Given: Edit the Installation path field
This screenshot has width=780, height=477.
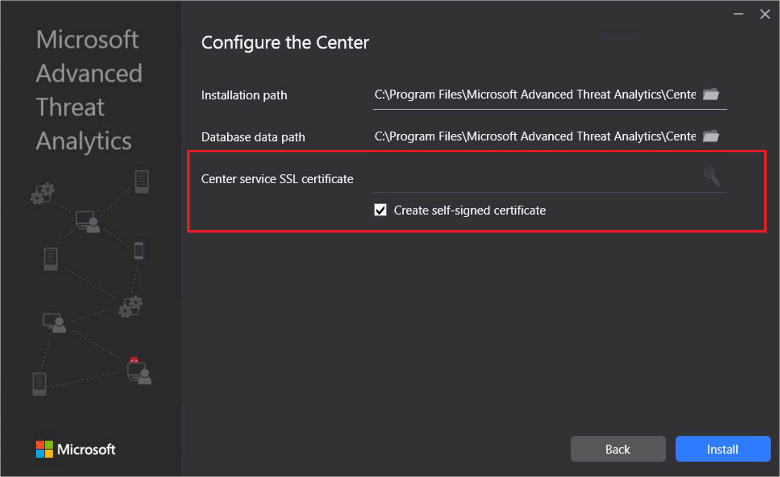Looking at the screenshot, I should pos(535,95).
